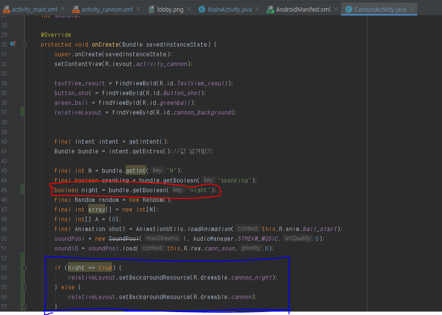Collapse the onCreate method at line 30

25,45
